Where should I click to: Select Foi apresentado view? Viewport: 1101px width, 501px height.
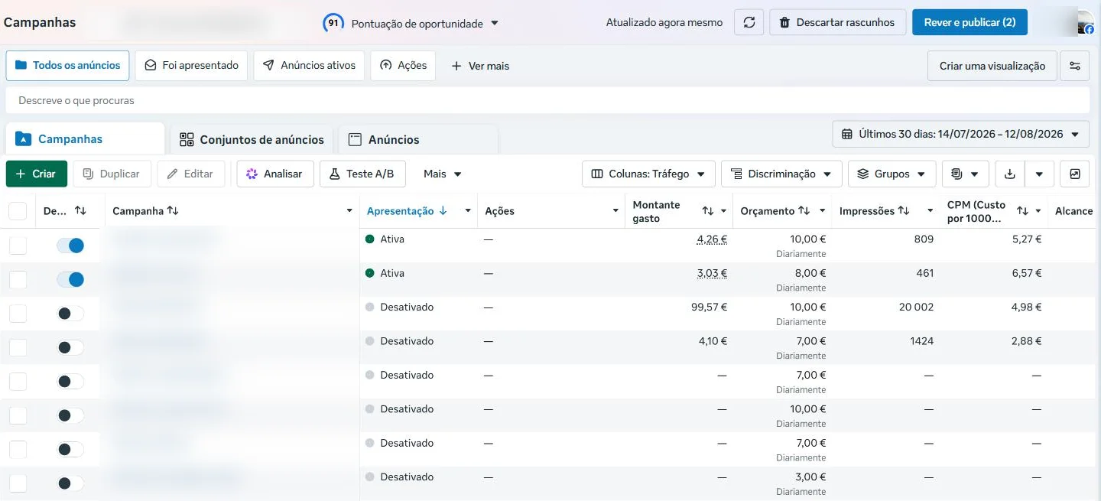point(191,66)
